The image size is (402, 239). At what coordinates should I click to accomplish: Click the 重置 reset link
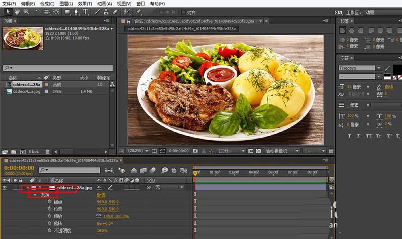101,195
